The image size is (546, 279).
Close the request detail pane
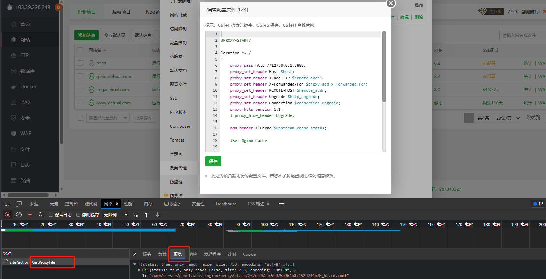click(135, 254)
